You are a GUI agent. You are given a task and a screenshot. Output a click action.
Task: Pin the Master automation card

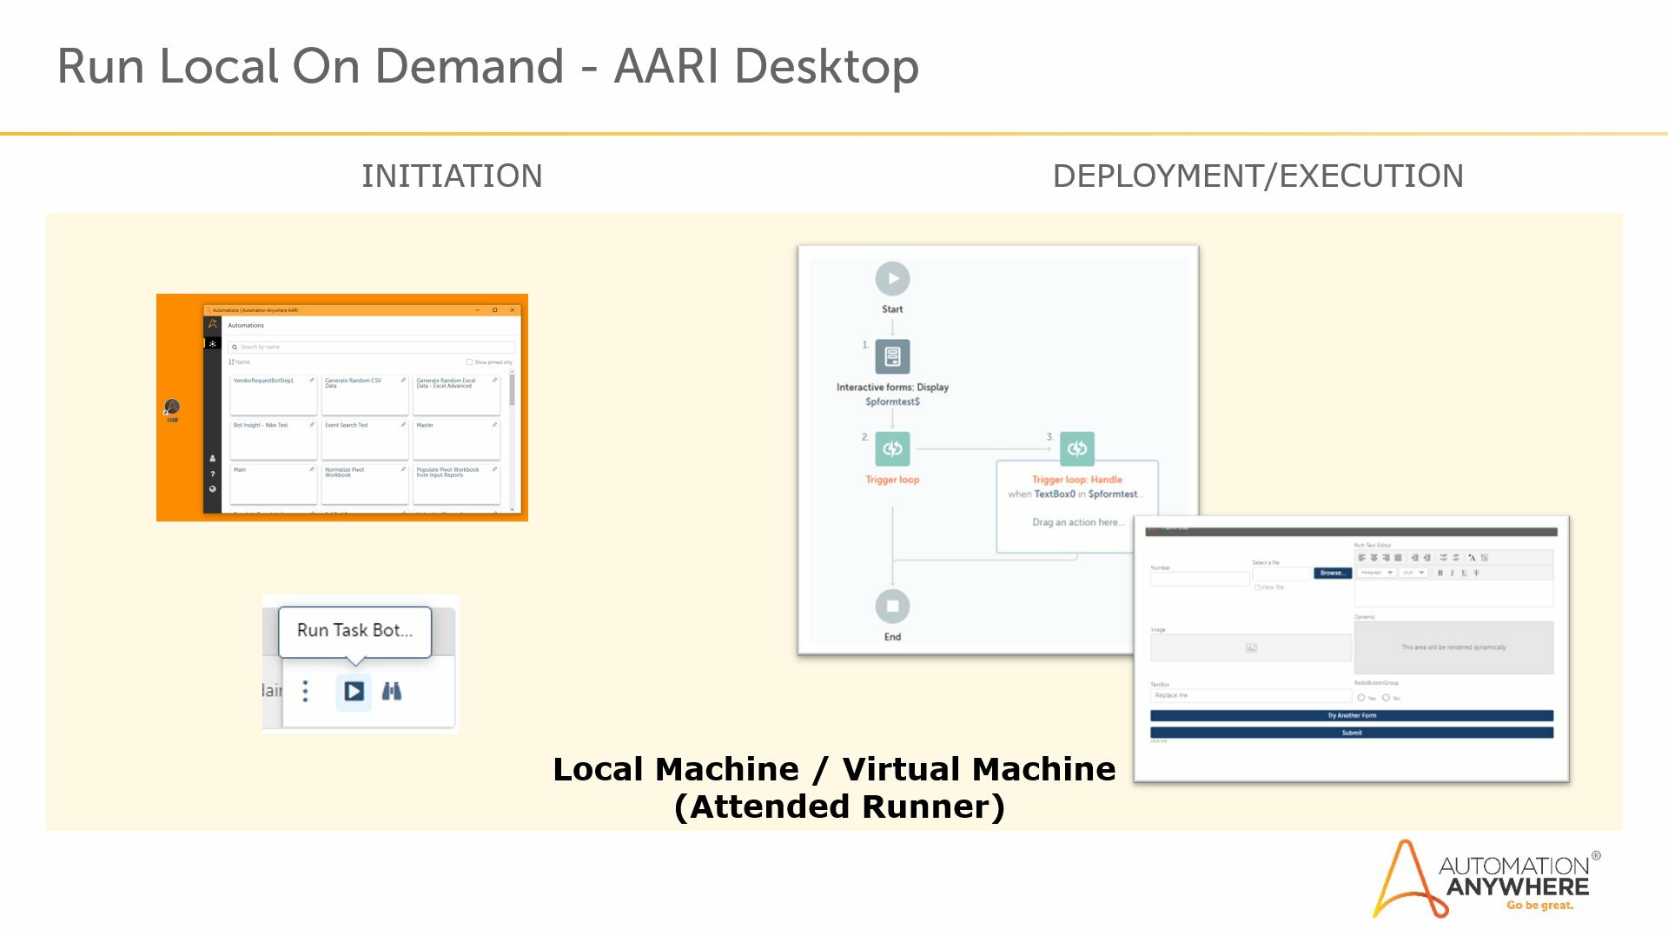[x=494, y=425]
